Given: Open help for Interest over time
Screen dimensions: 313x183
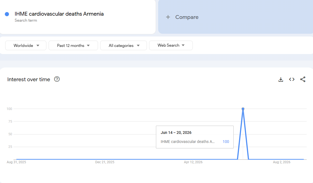Looking at the screenshot, I should (57, 79).
